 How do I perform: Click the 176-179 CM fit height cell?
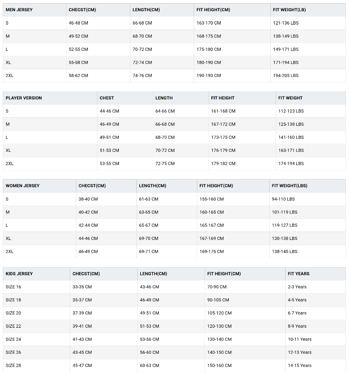click(223, 150)
